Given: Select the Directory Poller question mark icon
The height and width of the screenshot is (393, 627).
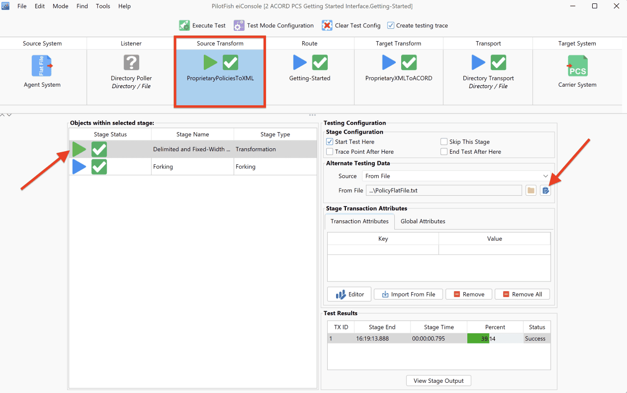Looking at the screenshot, I should pyautogui.click(x=131, y=62).
